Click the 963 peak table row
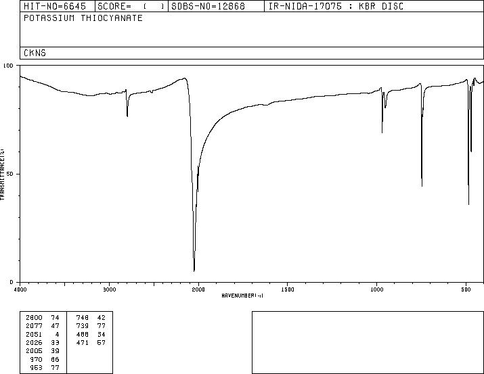 [45, 368]
